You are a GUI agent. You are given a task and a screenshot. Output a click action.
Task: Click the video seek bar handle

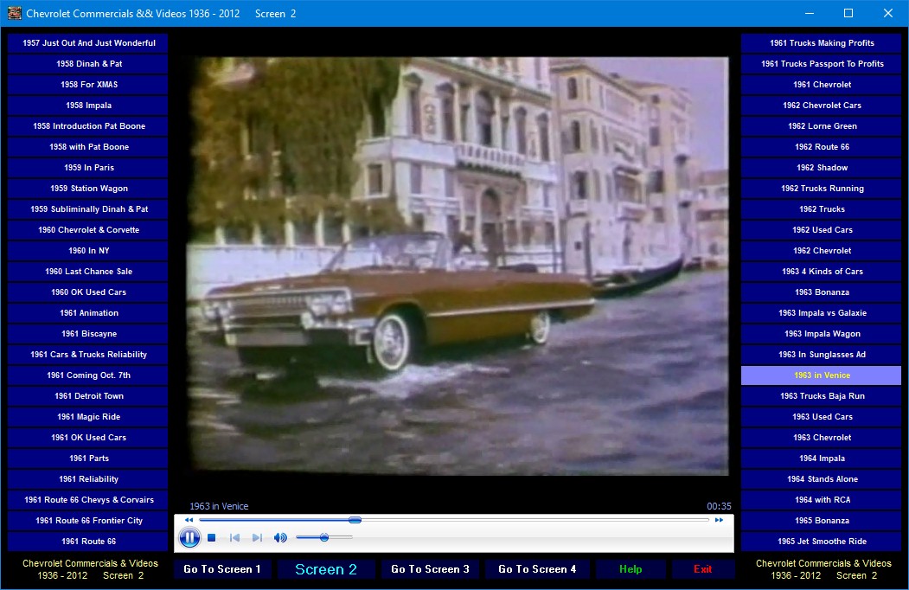355,520
